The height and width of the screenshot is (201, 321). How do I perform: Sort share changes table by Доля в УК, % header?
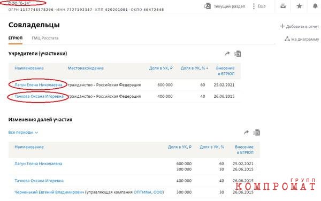coord(212,147)
